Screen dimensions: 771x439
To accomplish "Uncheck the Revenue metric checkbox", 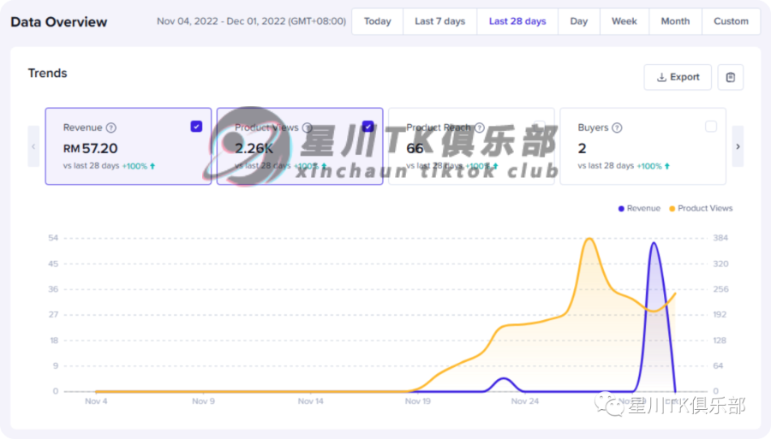I will click(x=196, y=126).
